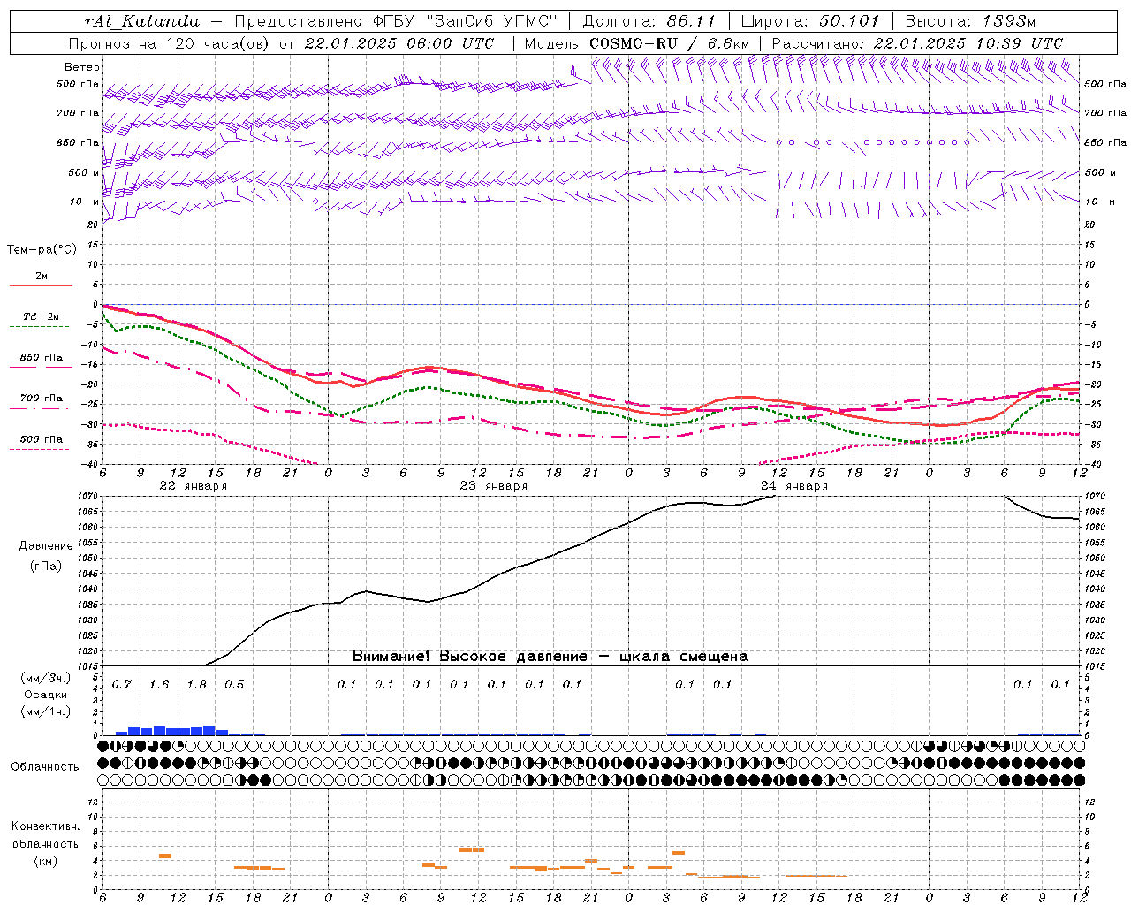Click the 850 гПа label in temperature legend

pyautogui.click(x=42, y=358)
